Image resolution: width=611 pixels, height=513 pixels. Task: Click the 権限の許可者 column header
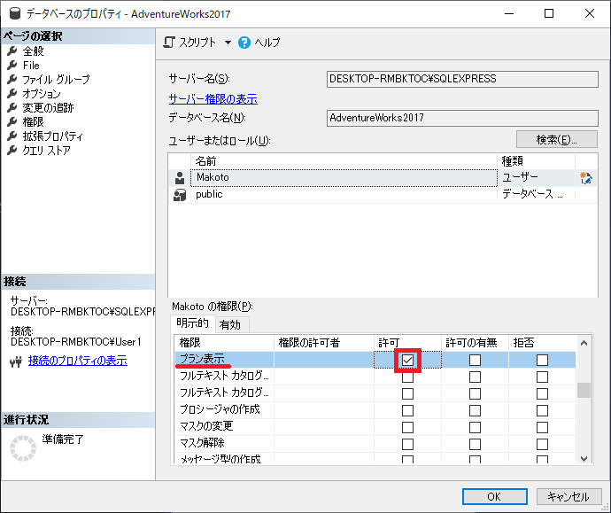click(x=324, y=343)
